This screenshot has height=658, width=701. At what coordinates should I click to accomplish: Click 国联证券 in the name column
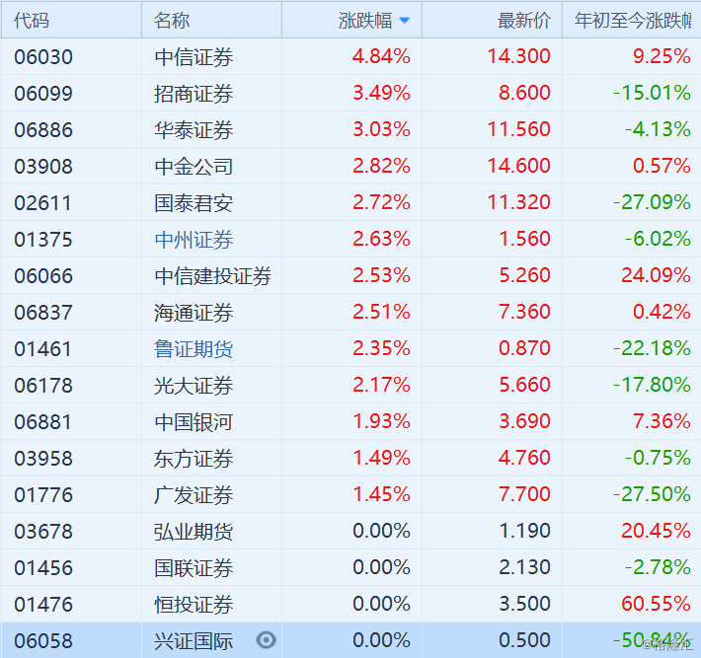(194, 568)
